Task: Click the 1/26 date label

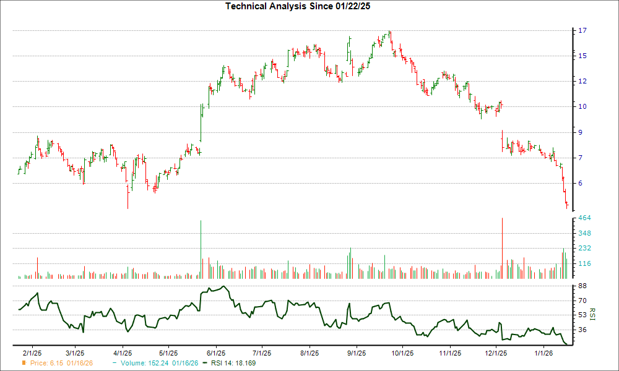Action: pyautogui.click(x=543, y=351)
